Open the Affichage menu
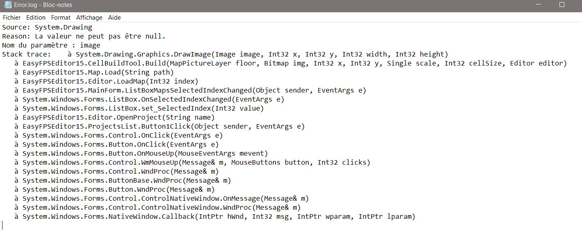This screenshot has height=238, width=582. click(89, 18)
